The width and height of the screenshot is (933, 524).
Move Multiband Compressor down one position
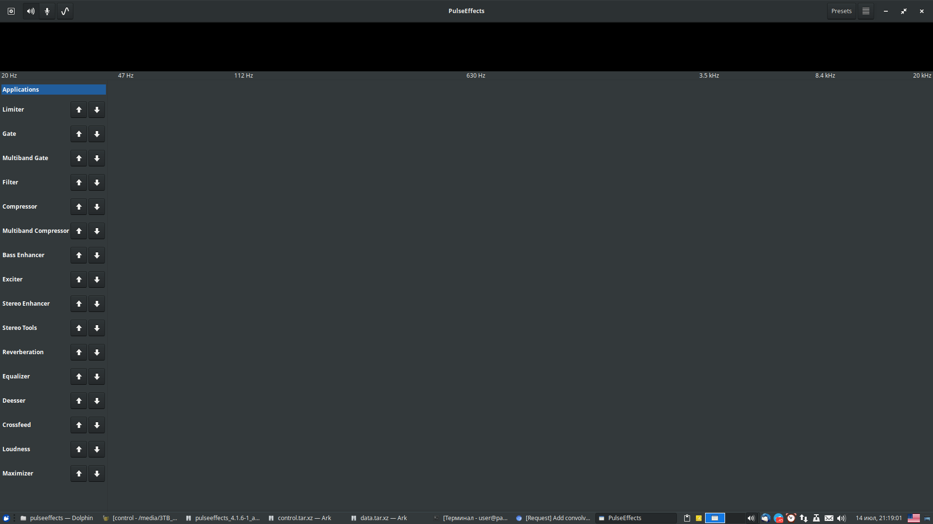point(97,231)
